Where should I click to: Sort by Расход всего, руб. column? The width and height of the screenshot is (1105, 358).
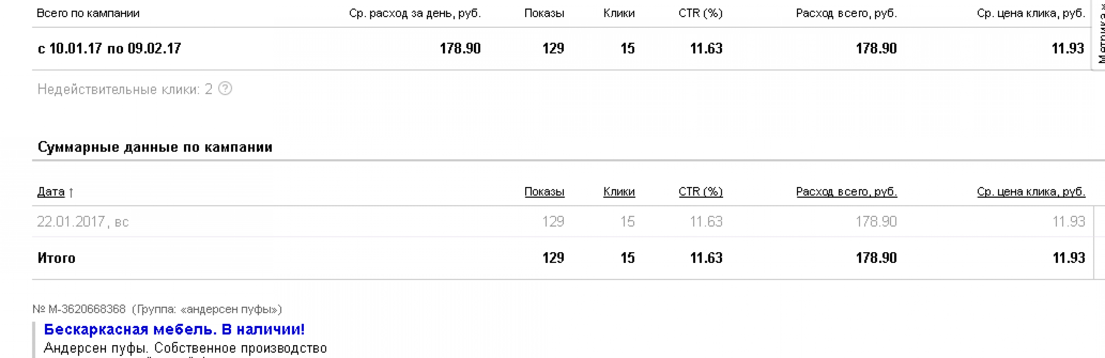coord(846,192)
